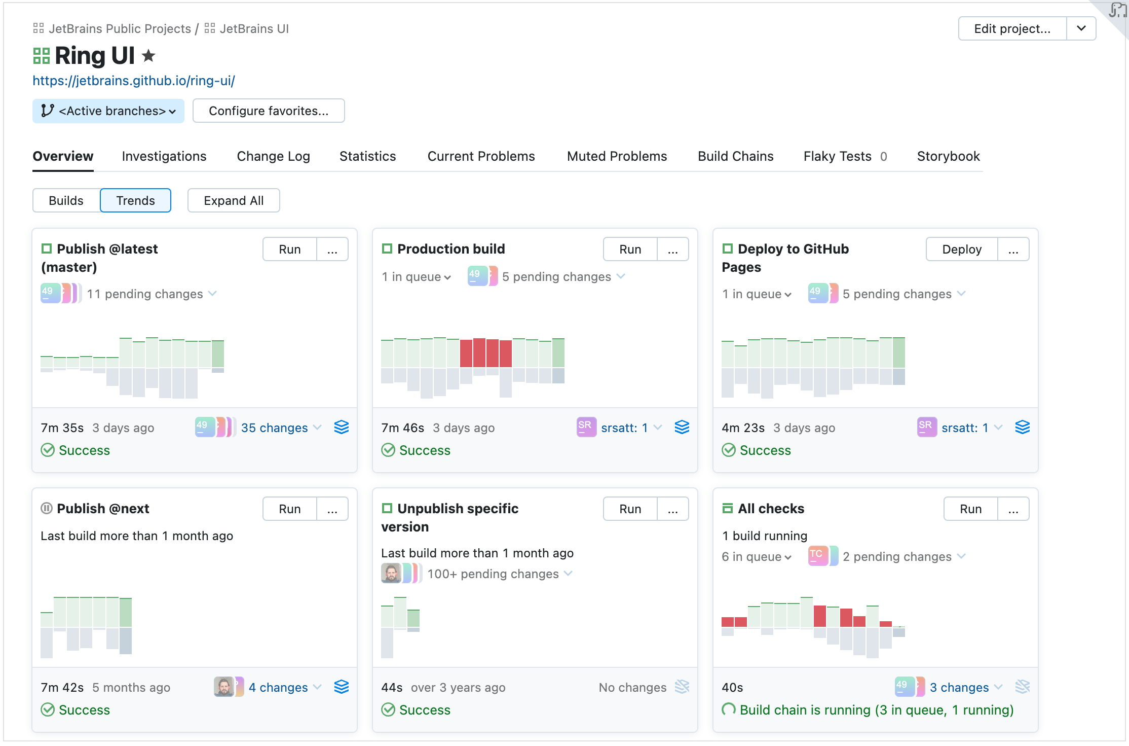Open build chain icon in Publish @latest footer
Screen dimensions: 1129x746
coord(342,428)
